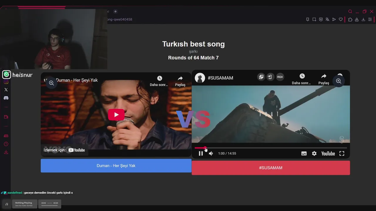Seek on the SUSAMAM video progress bar
The width and height of the screenshot is (376, 211).
(271, 148)
